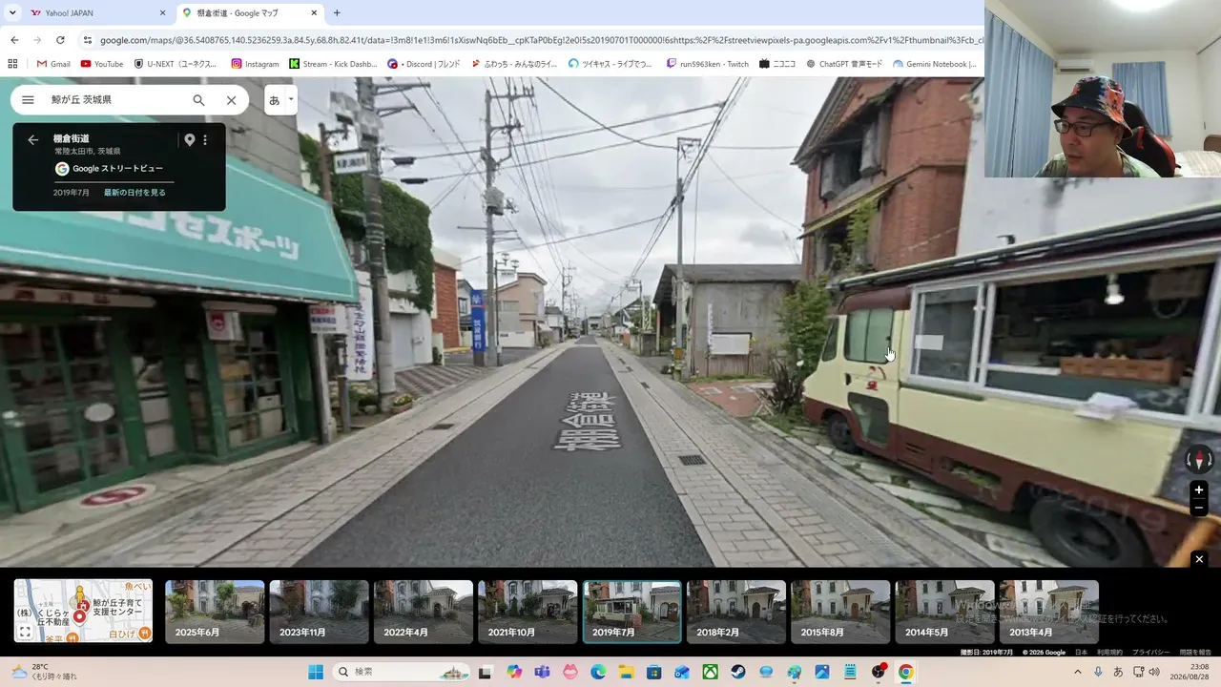Click the Street View compass control

1199,460
